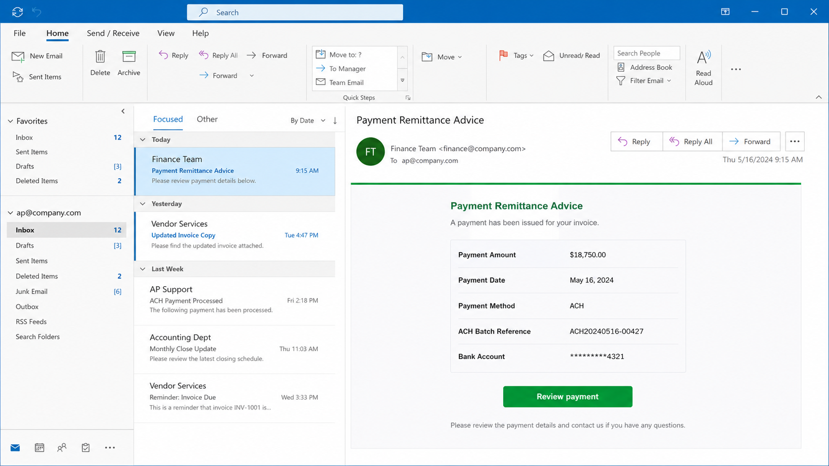Click Reply in the reading pane

click(637, 142)
